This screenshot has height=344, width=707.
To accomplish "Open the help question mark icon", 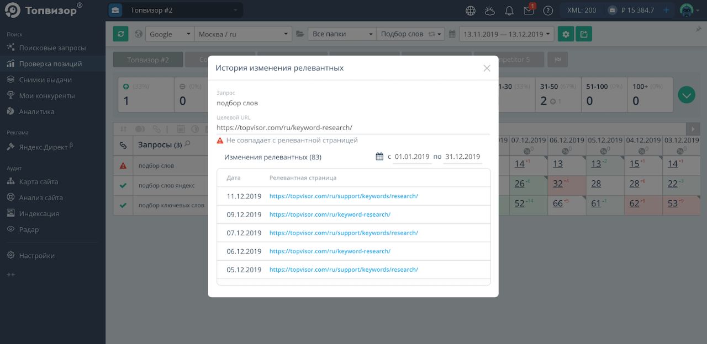I will [548, 10].
